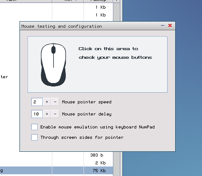
Task: Focus the mouse pointer speed value field
Action: (x=37, y=102)
